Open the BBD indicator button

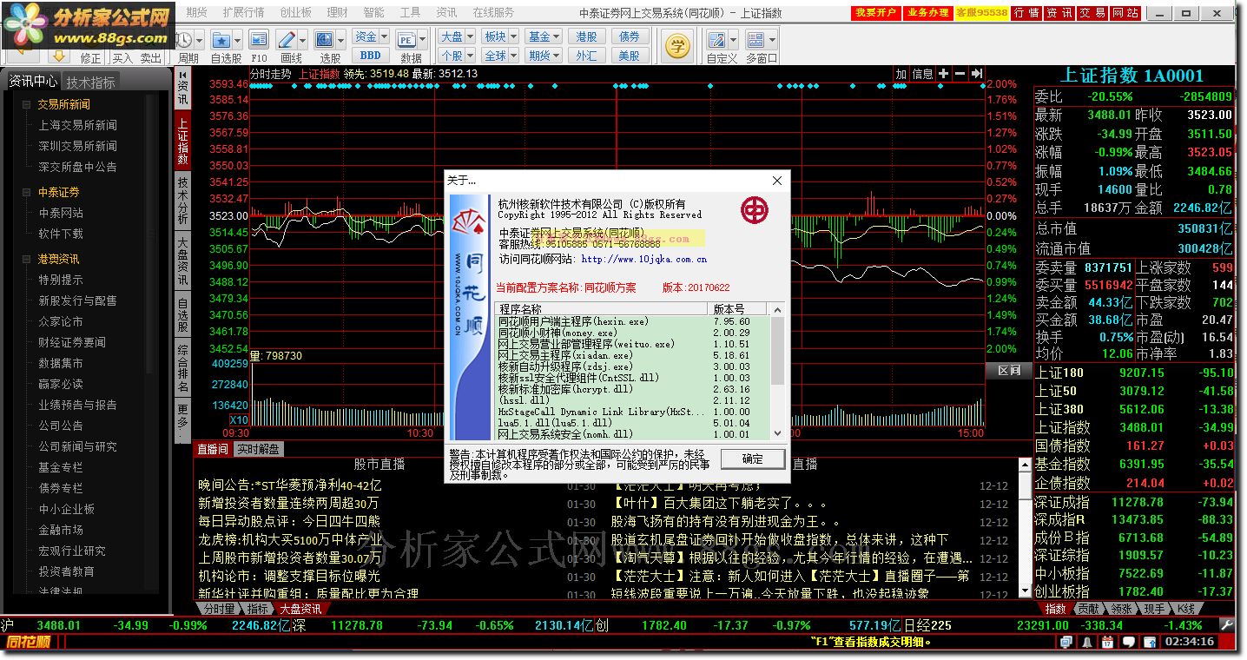[x=370, y=56]
